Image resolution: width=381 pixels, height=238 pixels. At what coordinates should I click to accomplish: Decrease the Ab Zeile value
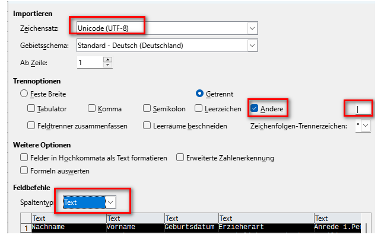point(107,64)
